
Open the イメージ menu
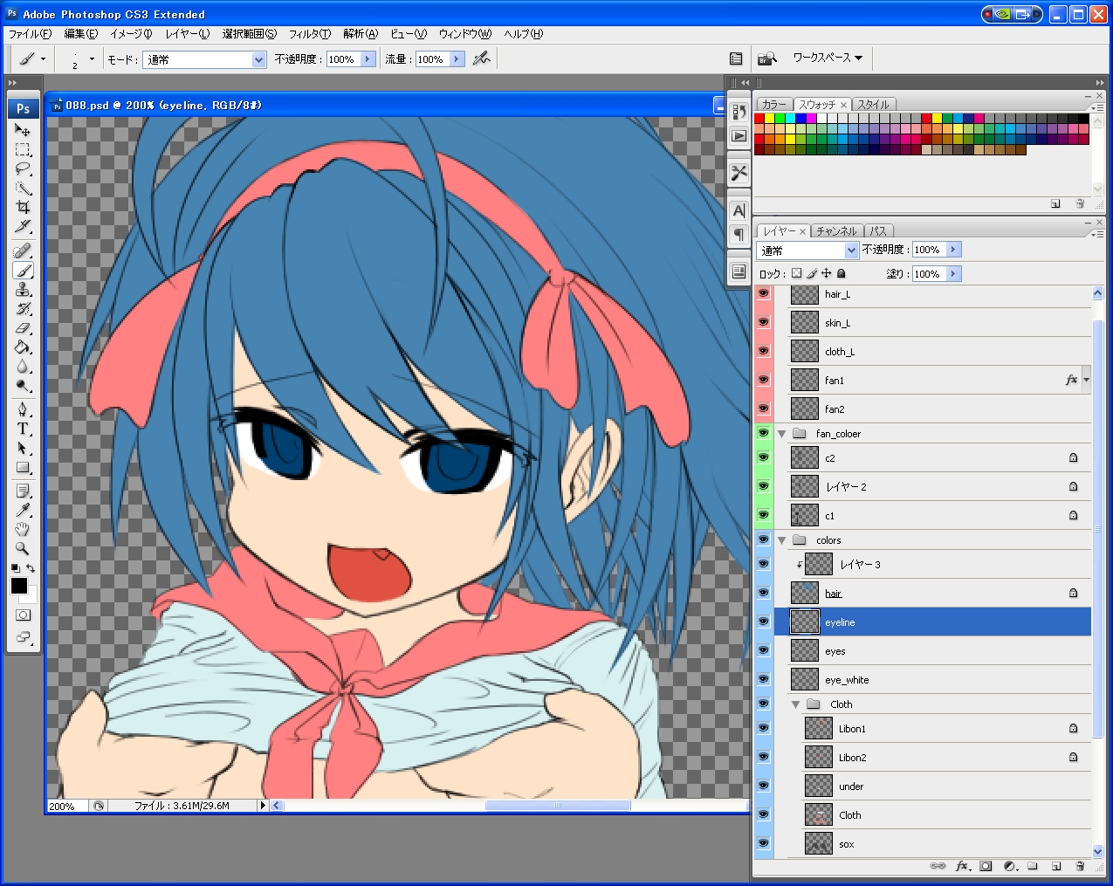click(131, 34)
